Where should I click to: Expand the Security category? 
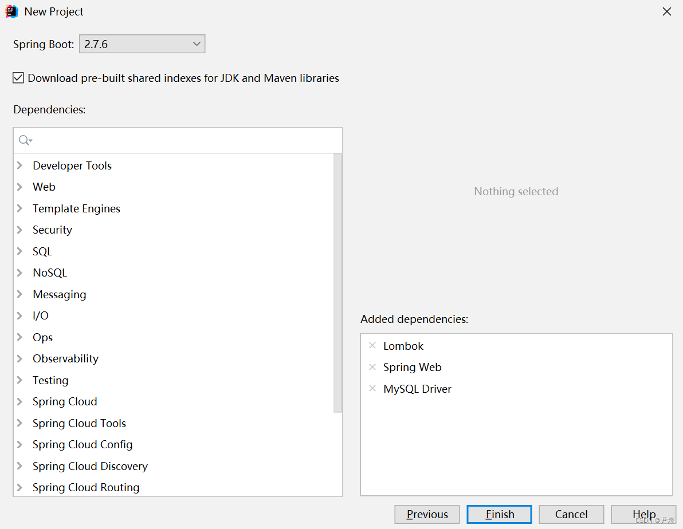pyautogui.click(x=19, y=230)
